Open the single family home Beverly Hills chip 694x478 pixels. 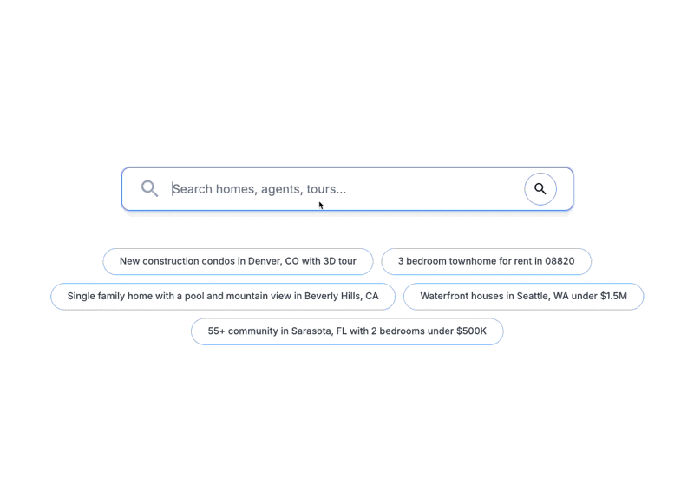[x=223, y=296]
